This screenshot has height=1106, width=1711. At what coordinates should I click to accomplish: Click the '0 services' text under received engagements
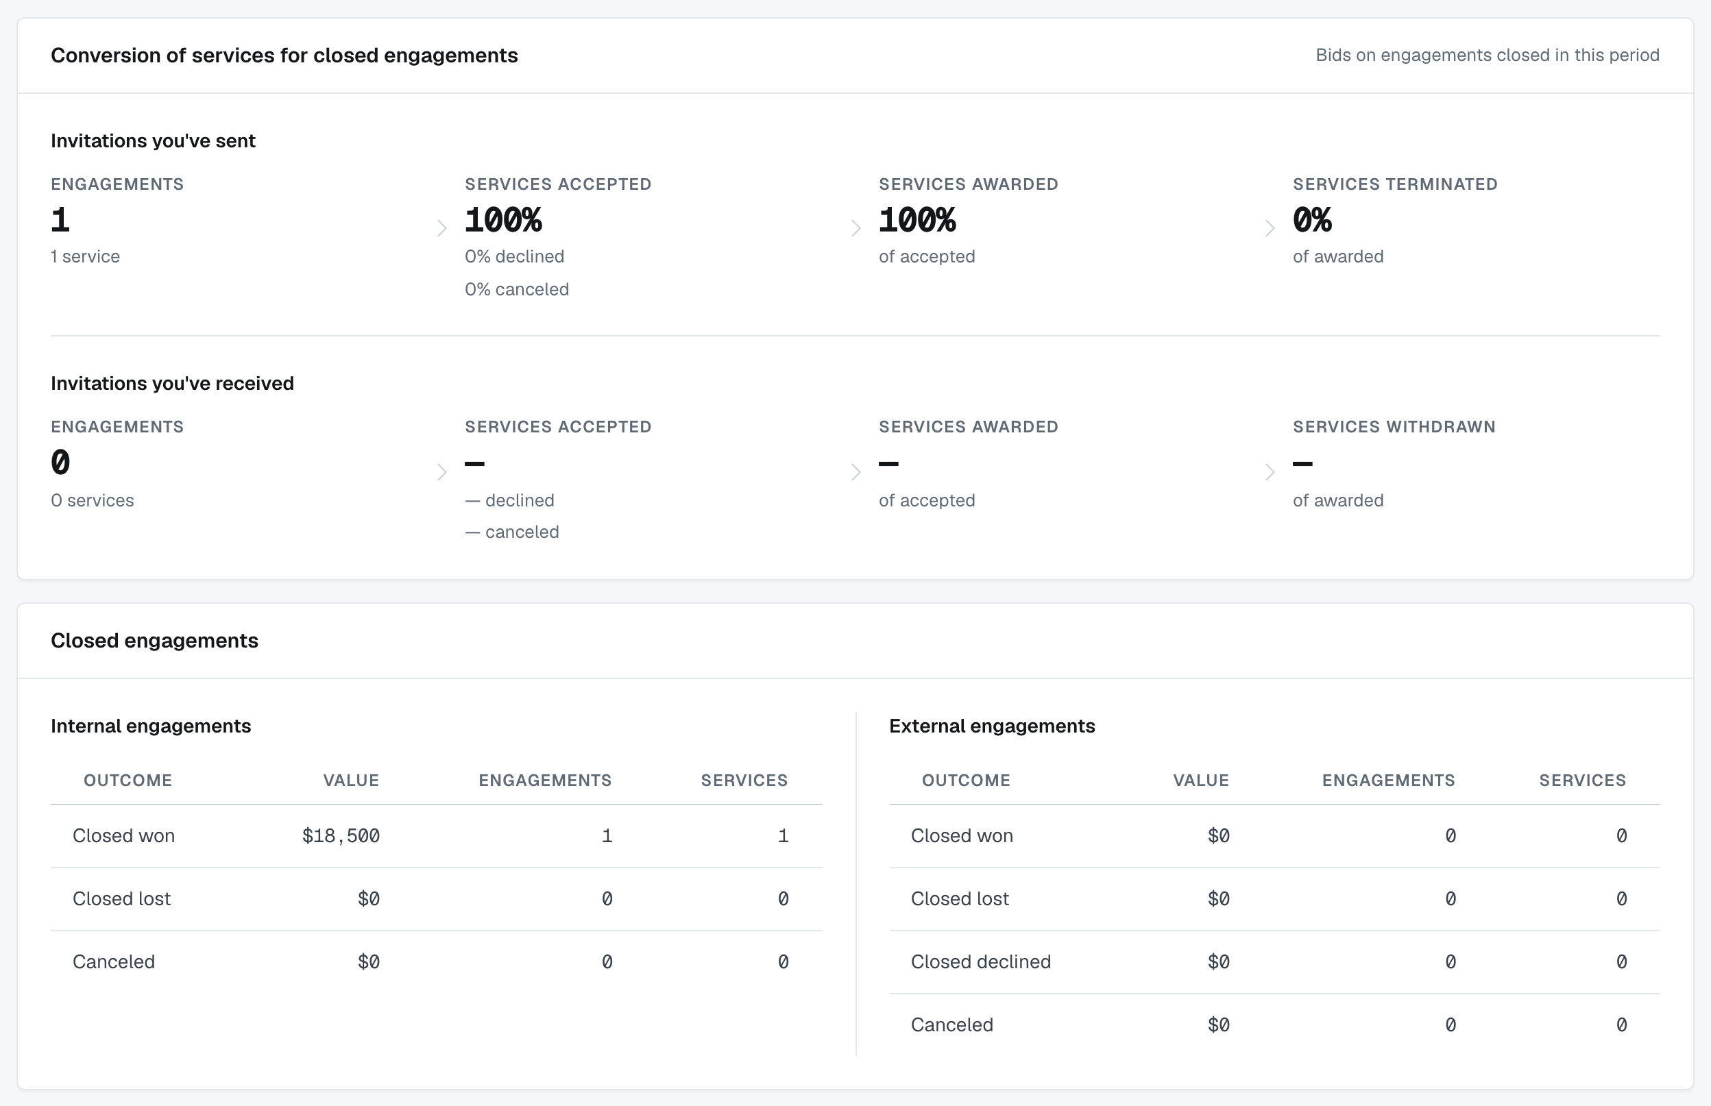click(x=93, y=500)
